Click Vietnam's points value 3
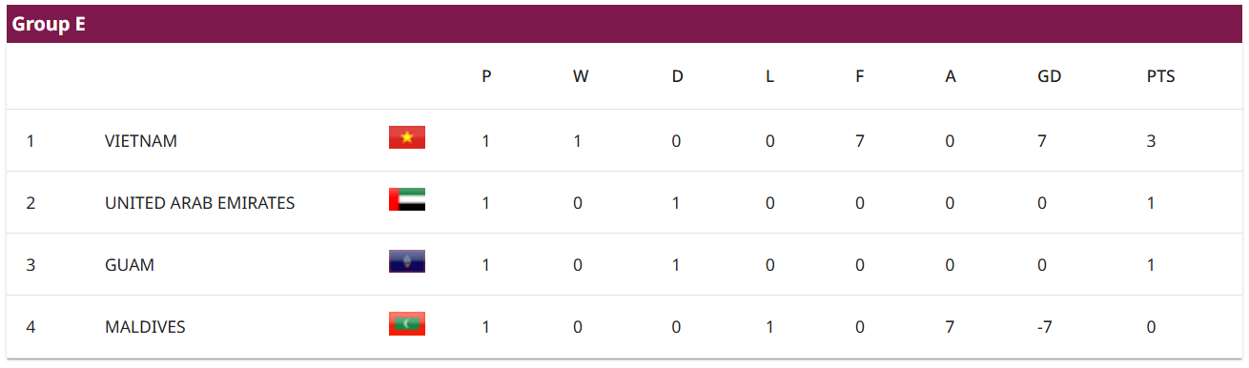1249x368 pixels. point(1151,141)
